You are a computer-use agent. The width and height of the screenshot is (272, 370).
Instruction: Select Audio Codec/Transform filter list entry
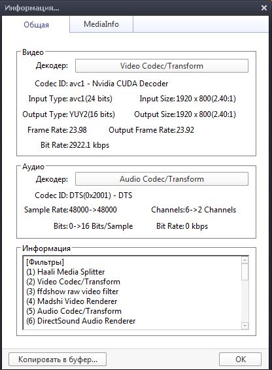click(x=74, y=311)
